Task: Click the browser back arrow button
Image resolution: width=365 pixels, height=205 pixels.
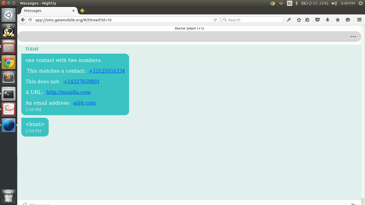Action: [x=23, y=20]
